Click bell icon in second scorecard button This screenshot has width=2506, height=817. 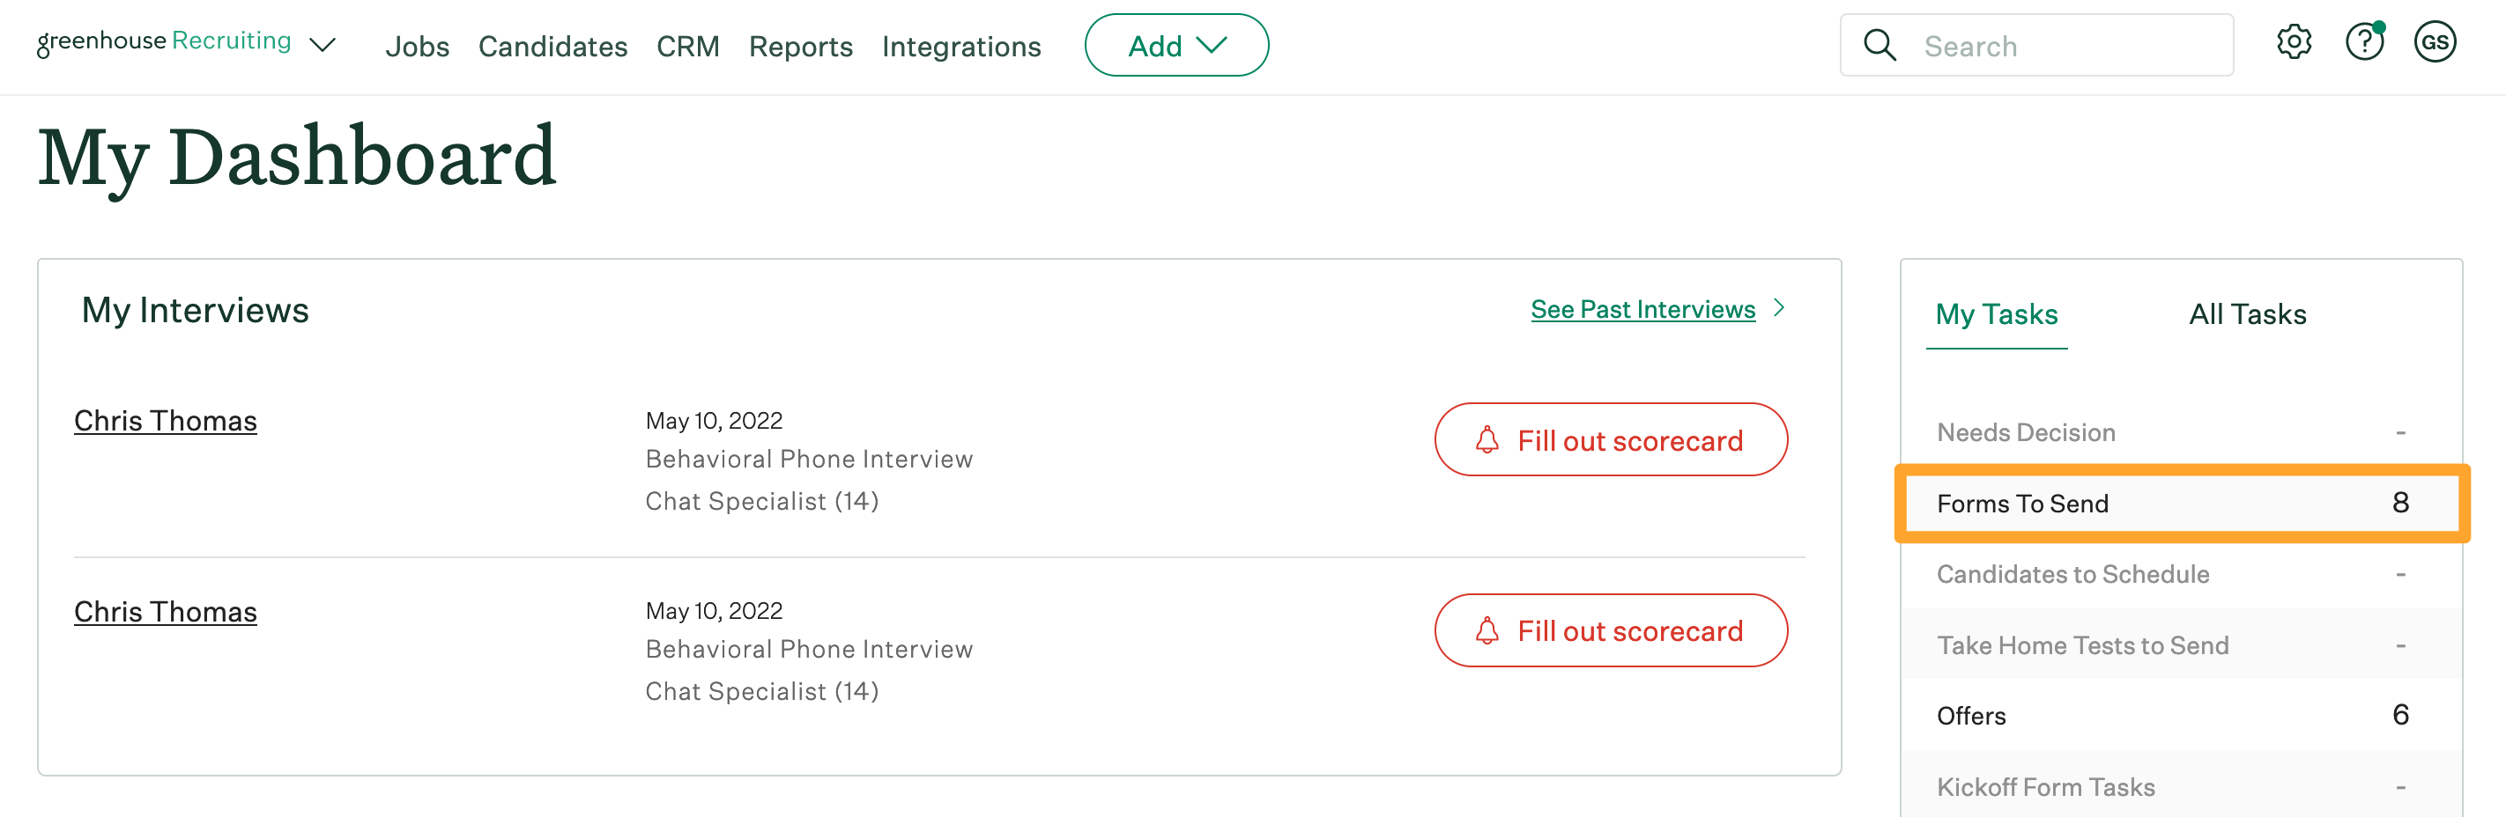pos(1486,631)
